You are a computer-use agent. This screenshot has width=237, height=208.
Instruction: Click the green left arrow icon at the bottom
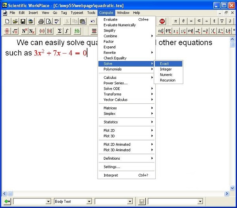[7, 202]
